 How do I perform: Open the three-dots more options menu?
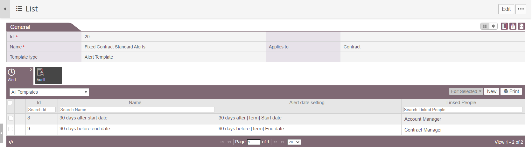pyautogui.click(x=521, y=9)
